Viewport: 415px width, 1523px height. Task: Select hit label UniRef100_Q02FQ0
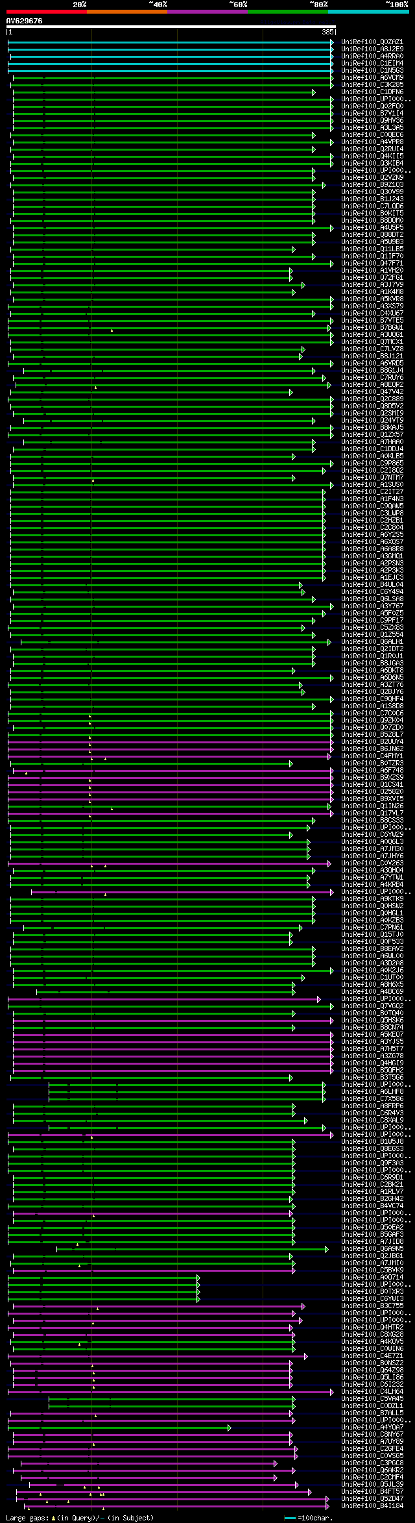click(372, 106)
